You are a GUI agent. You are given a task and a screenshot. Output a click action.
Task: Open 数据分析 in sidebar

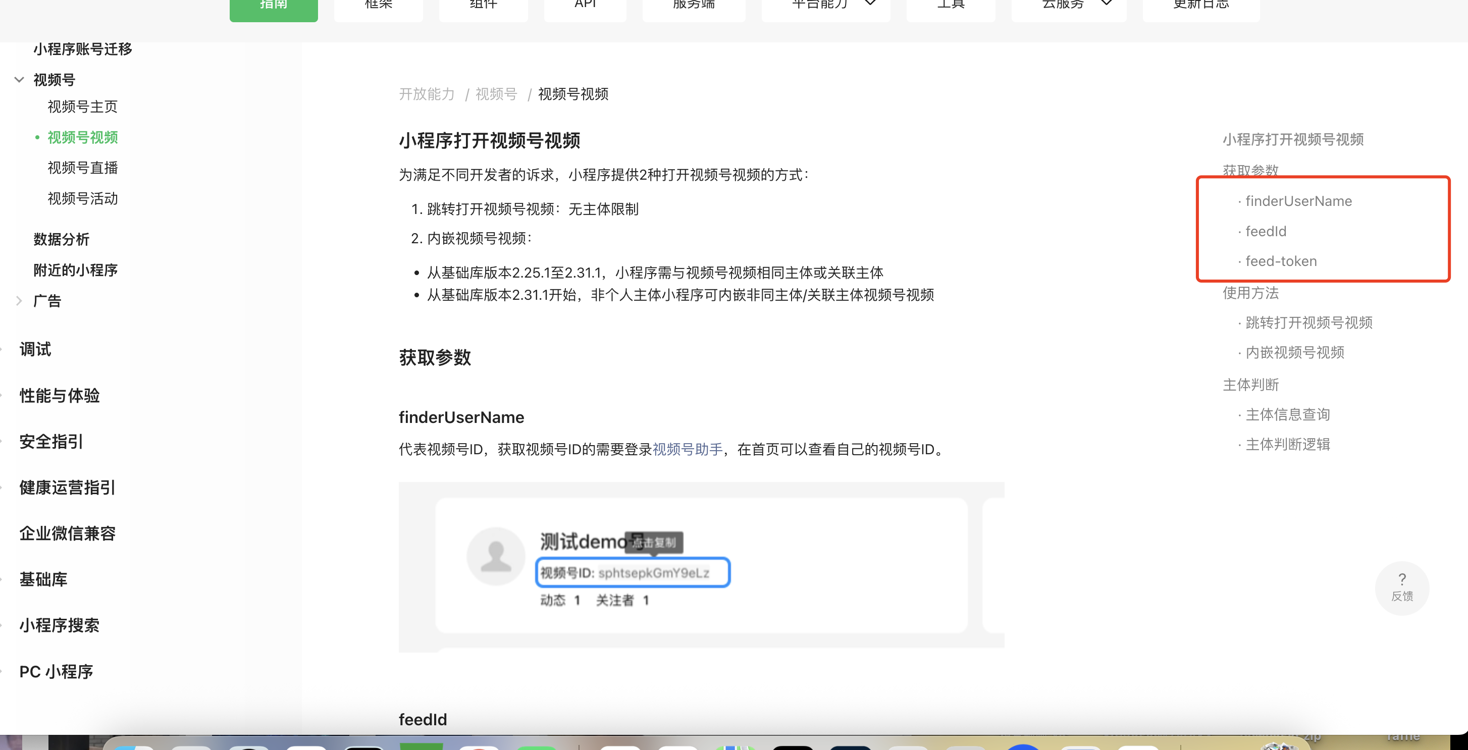pos(61,239)
